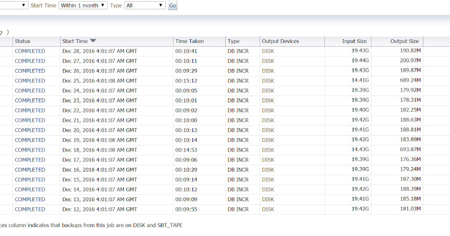Viewport: 450px width, 236px height.
Task: Reverse sort order via Start Time header
Action: pos(75,41)
